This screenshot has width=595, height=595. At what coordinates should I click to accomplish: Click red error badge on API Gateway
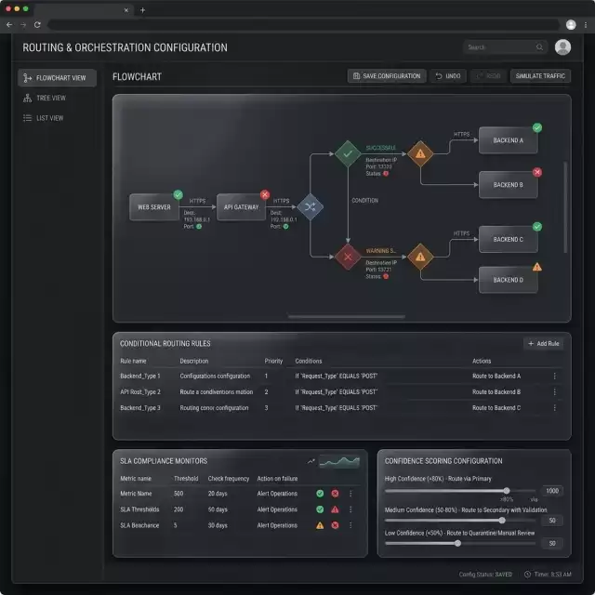pyautogui.click(x=265, y=194)
